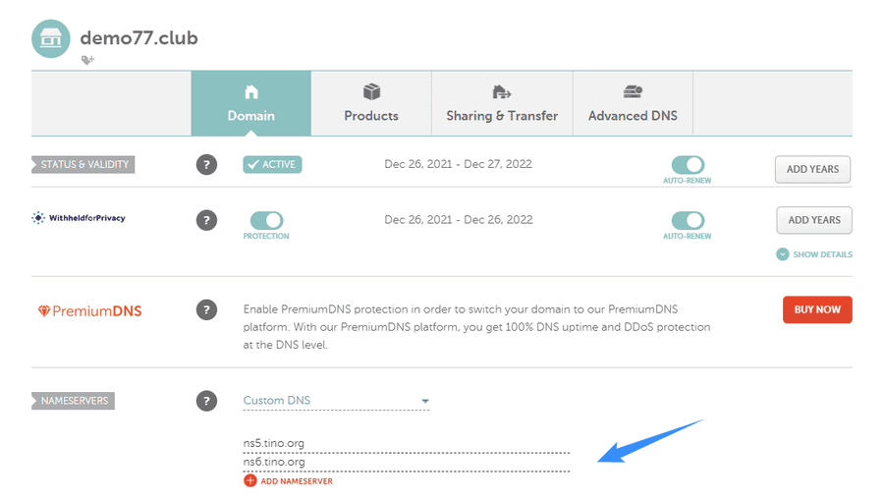Click the add tag icon under the domain name
884x501 pixels.
tap(87, 60)
